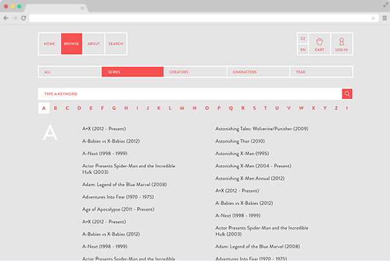
Task: Click the browser address bar
Action: tap(200, 18)
